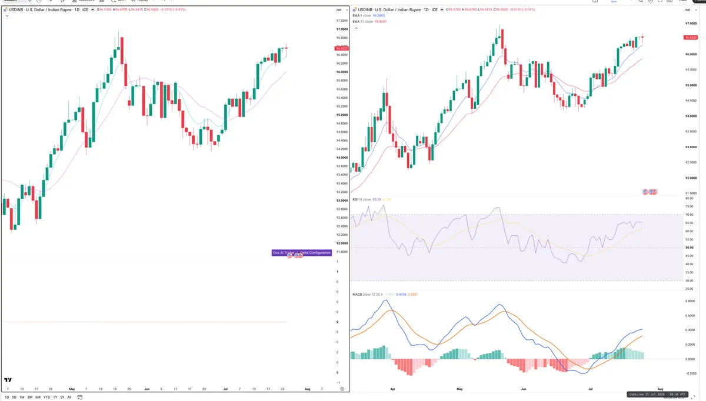Image resolution: width=706 pixels, height=401 pixels.
Task: Expand the legend chevron in the left chart
Action: tap(6, 16)
